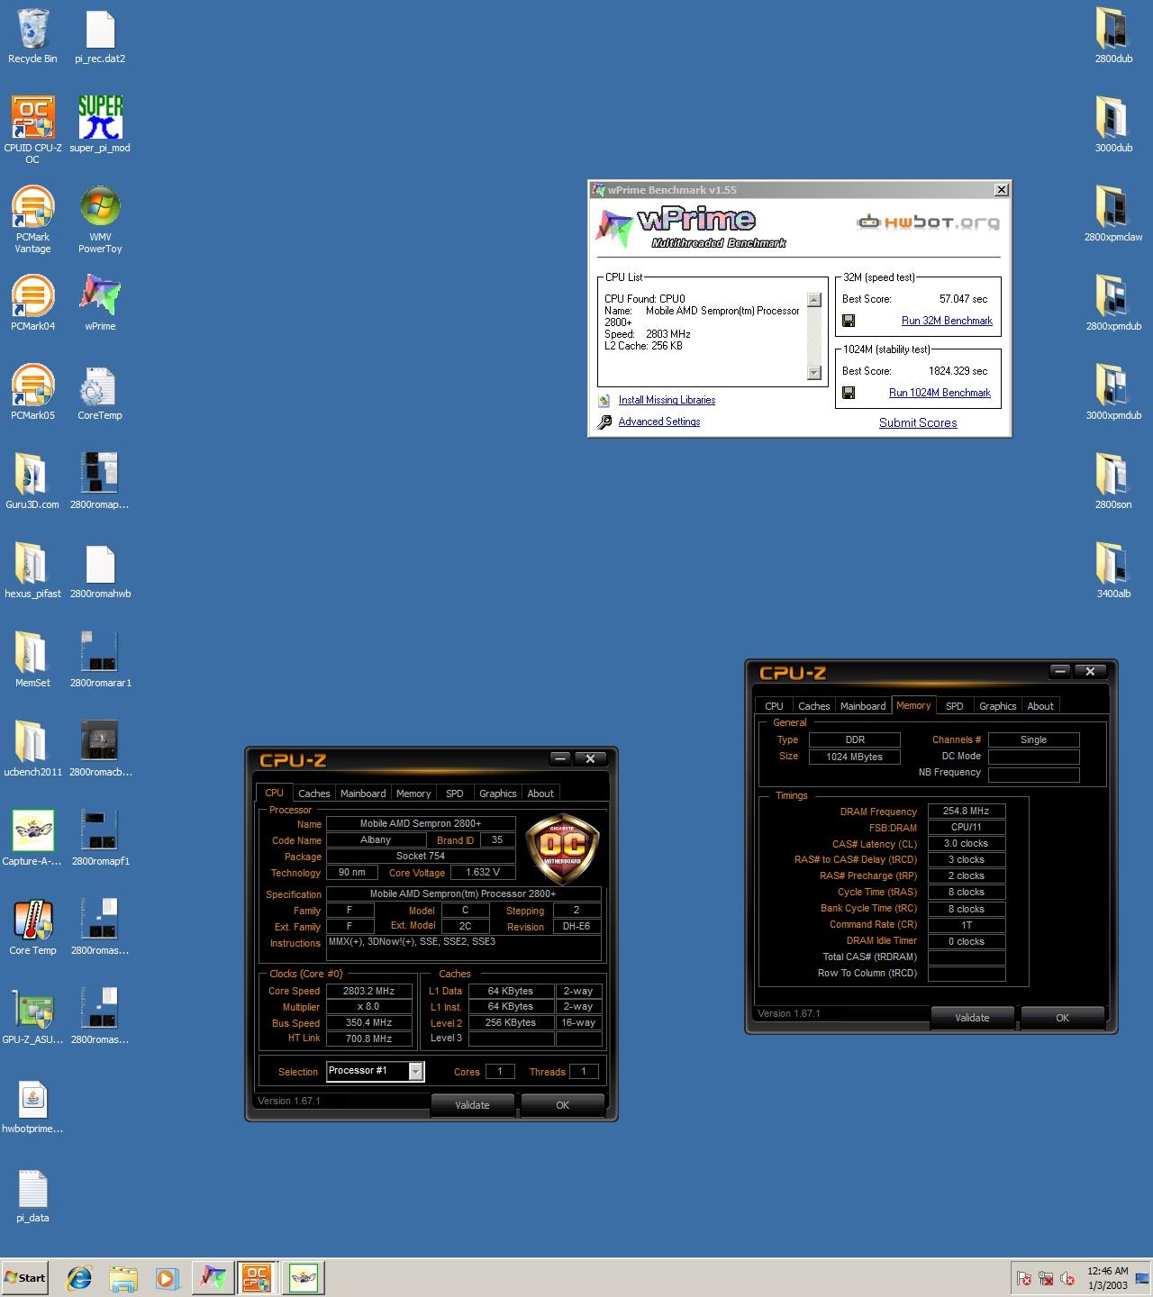The height and width of the screenshot is (1297, 1153).
Task: Open Graphics tab in CPU window
Action: (x=498, y=794)
